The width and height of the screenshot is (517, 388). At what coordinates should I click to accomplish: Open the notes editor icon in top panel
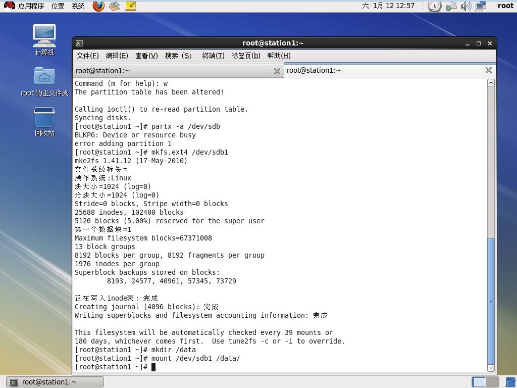131,6
